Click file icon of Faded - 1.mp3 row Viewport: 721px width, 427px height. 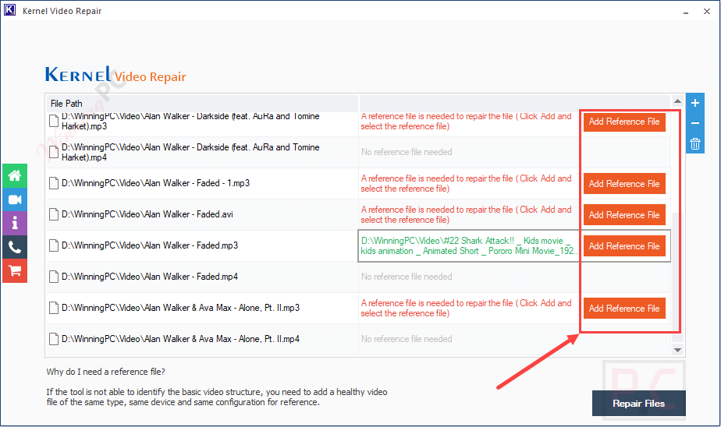tap(54, 183)
